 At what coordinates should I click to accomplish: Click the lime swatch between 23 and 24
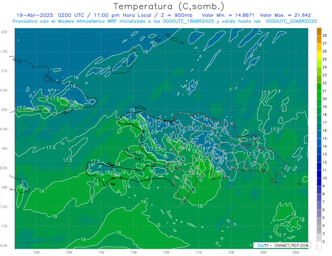click(319, 71)
